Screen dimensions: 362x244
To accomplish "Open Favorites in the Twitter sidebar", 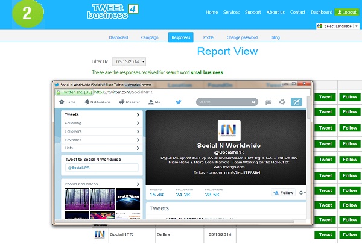I will tap(102, 140).
